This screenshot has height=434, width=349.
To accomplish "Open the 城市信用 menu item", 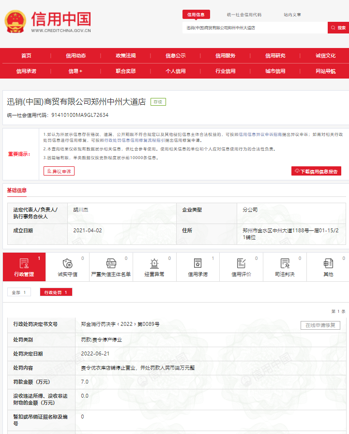I will point(275,71).
